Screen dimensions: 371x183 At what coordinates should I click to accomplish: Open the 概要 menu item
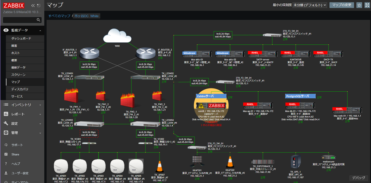[25, 60]
